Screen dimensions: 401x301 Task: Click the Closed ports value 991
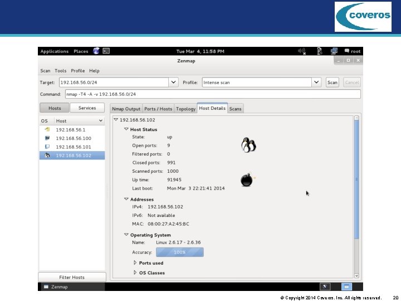click(171, 163)
